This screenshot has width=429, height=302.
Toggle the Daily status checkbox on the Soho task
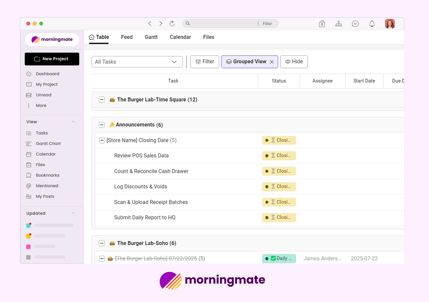tap(273, 258)
